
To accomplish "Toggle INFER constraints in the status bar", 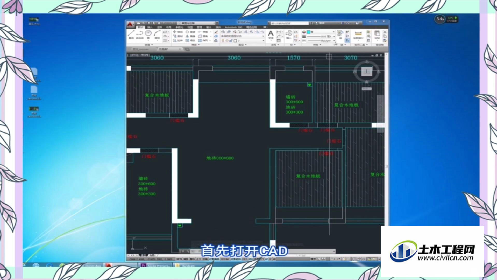I will (x=179, y=259).
